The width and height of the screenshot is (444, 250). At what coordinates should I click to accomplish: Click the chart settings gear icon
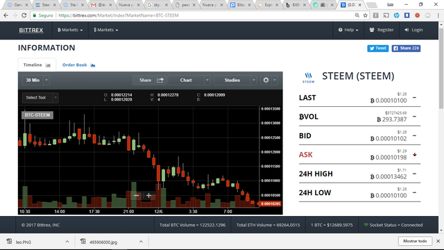[x=266, y=81]
